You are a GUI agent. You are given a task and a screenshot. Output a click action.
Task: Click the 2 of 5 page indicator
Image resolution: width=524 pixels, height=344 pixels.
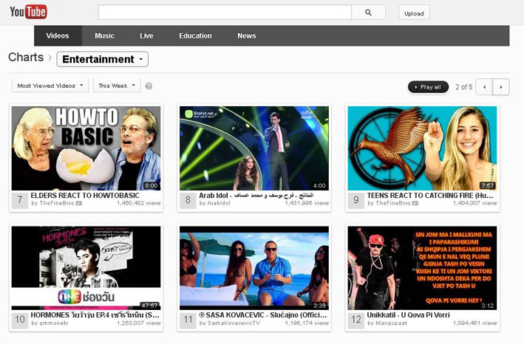coord(464,87)
